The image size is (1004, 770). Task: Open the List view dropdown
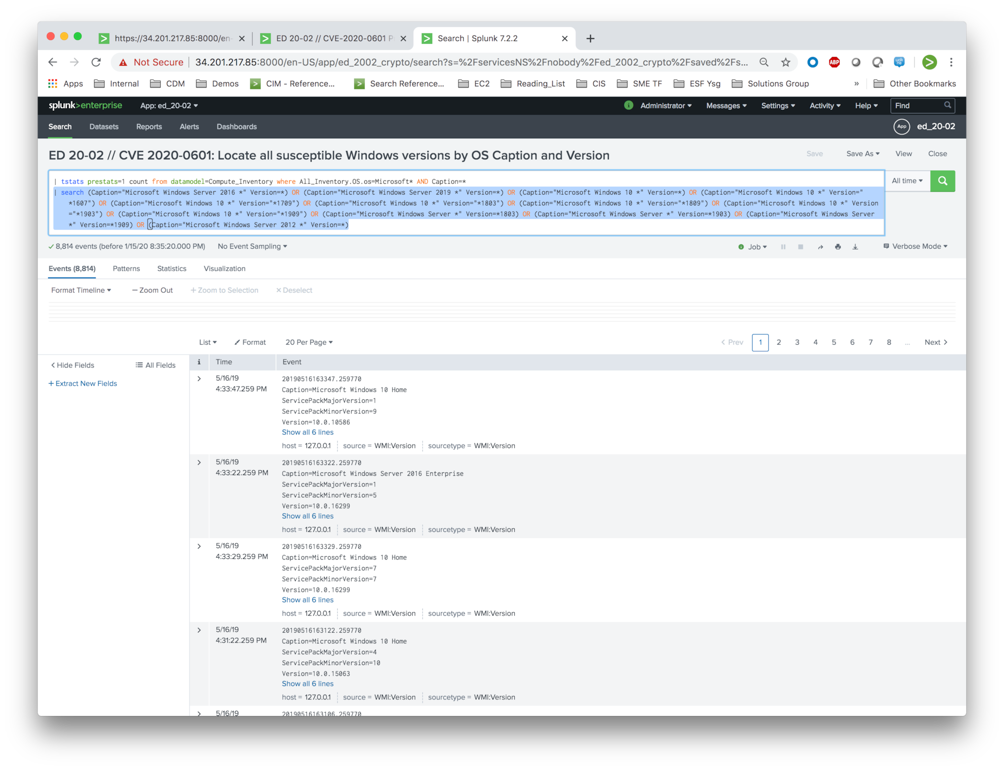(x=208, y=342)
